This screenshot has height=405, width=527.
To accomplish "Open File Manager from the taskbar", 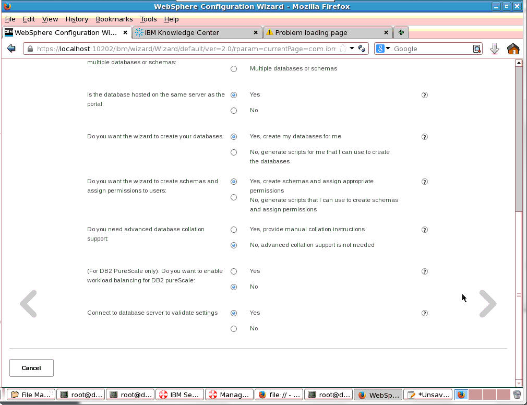I will point(31,395).
